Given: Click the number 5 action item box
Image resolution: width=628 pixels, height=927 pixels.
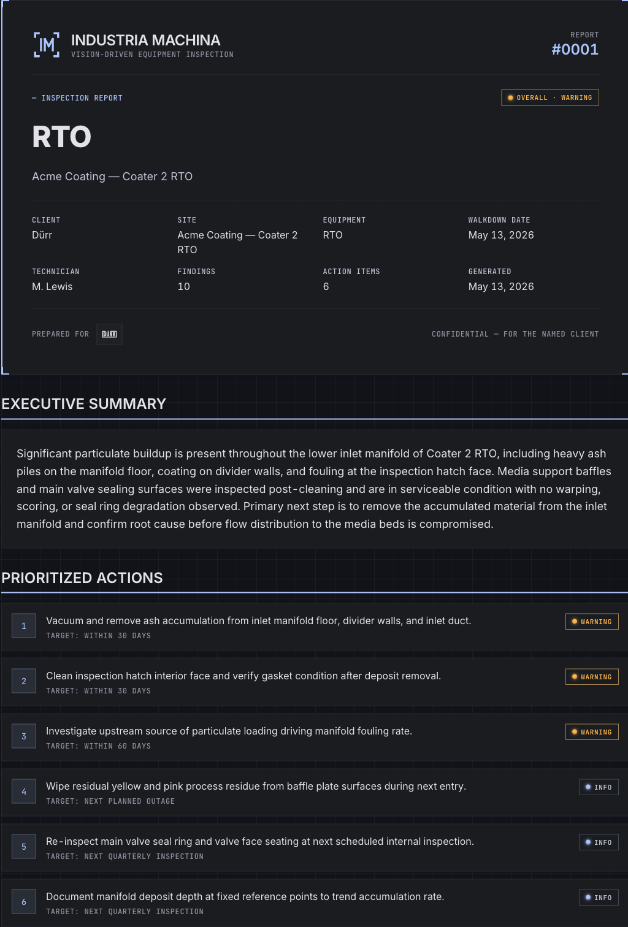Looking at the screenshot, I should 24,847.
